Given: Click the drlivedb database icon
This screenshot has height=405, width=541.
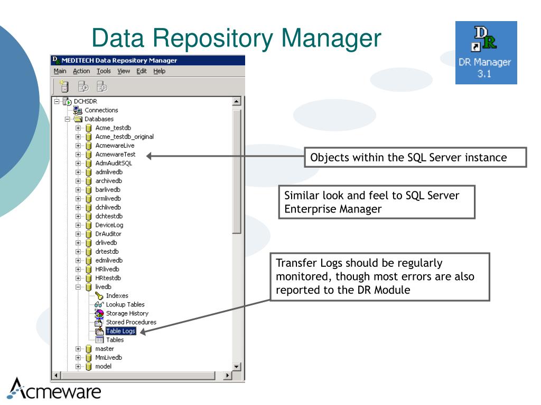Looking at the screenshot, I should (x=89, y=243).
